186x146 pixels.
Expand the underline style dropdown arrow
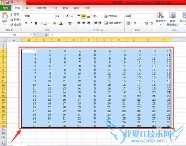point(39,23)
